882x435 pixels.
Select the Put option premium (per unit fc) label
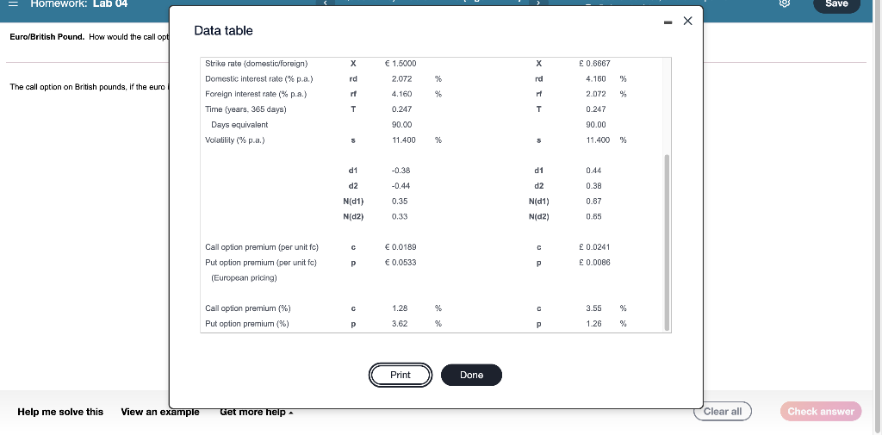tap(261, 262)
